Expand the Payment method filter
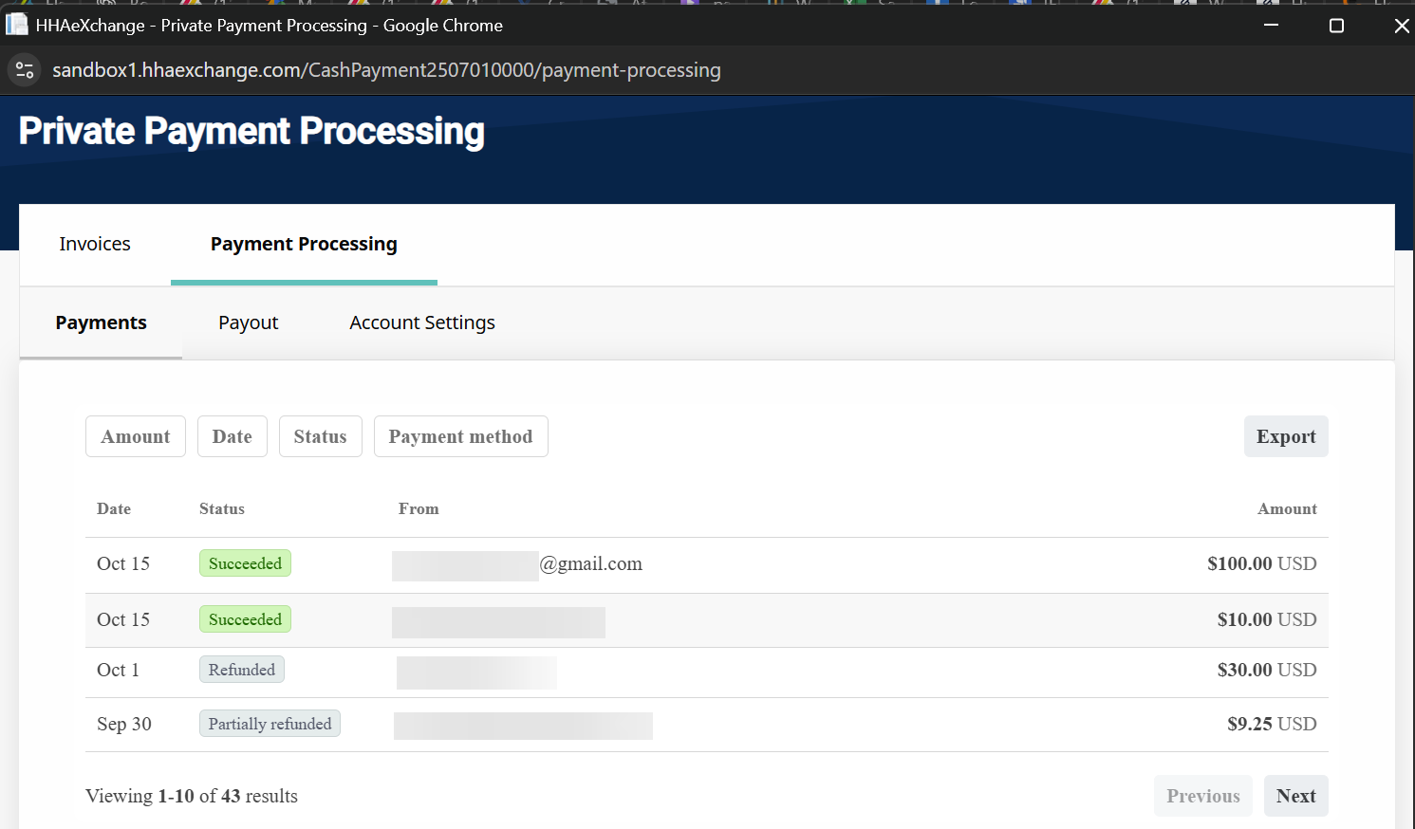The image size is (1415, 829). [x=460, y=436]
